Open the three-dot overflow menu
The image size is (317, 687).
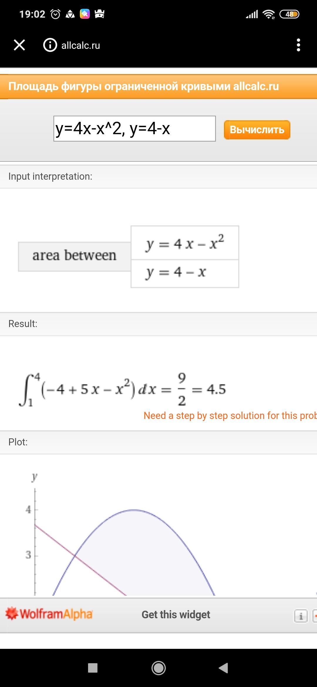pyautogui.click(x=298, y=45)
